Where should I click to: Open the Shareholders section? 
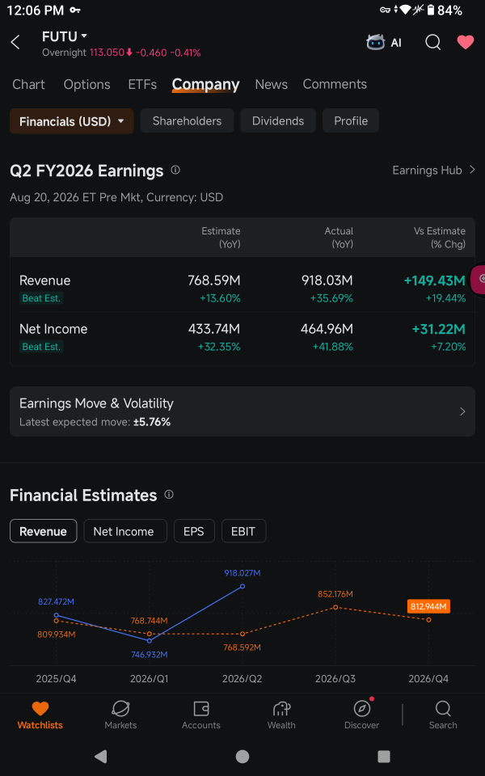point(187,121)
